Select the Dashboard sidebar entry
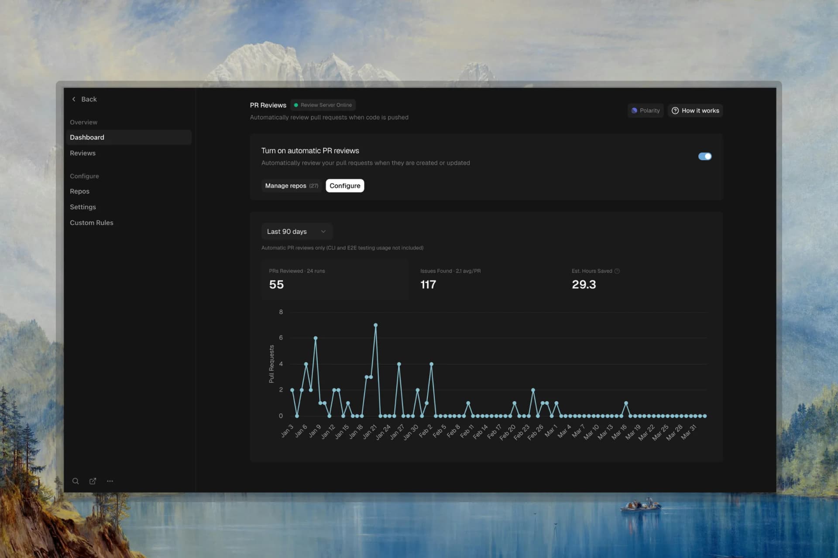The image size is (838, 558). (87, 137)
